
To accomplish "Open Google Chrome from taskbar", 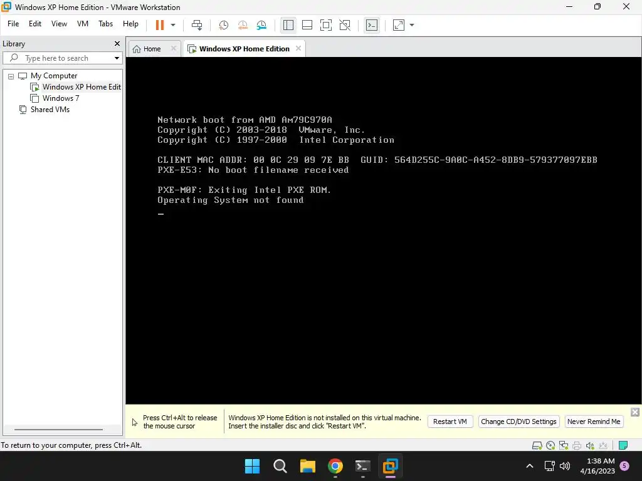I will 335,466.
